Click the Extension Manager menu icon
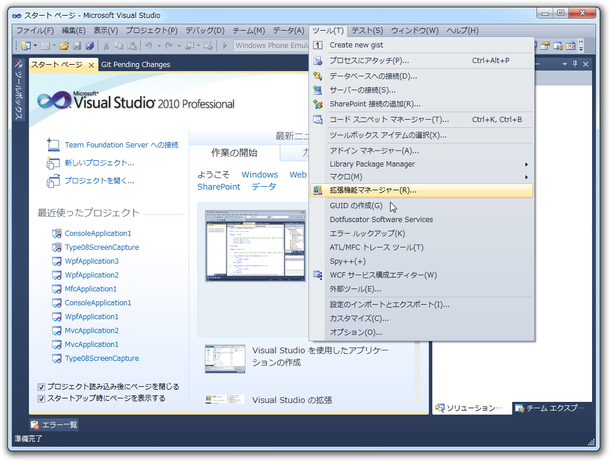The image size is (610, 462). [x=318, y=190]
